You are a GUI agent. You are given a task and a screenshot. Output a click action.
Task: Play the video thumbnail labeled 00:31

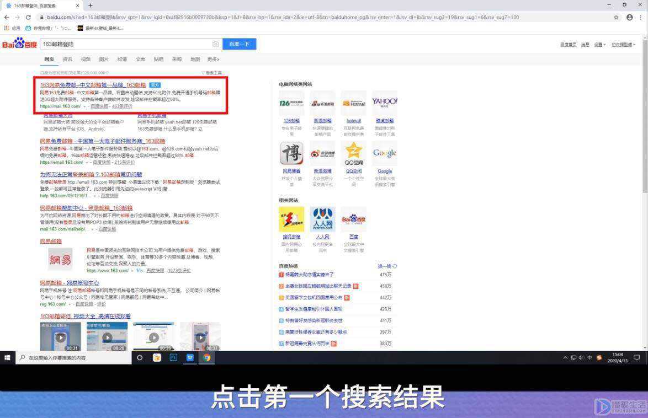click(x=60, y=336)
